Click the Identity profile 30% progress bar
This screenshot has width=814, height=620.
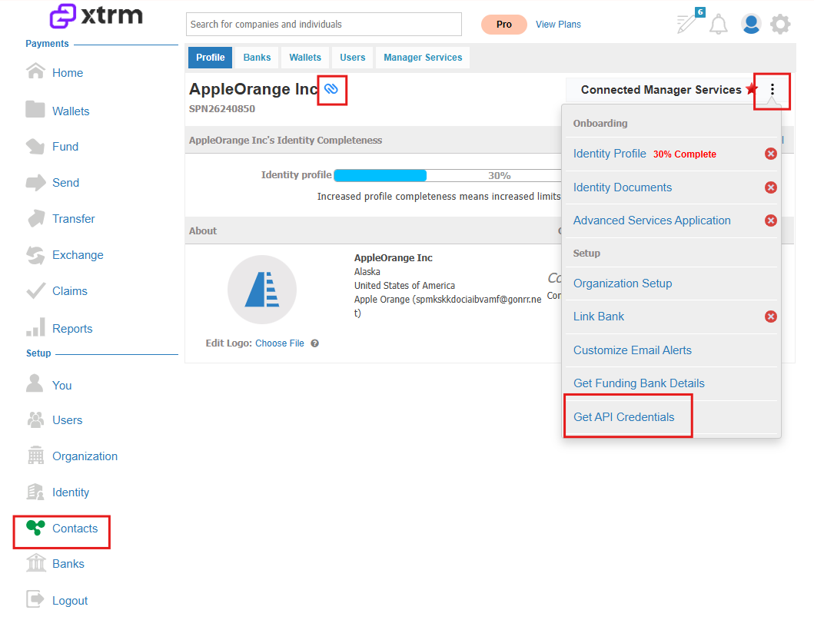[x=447, y=175]
